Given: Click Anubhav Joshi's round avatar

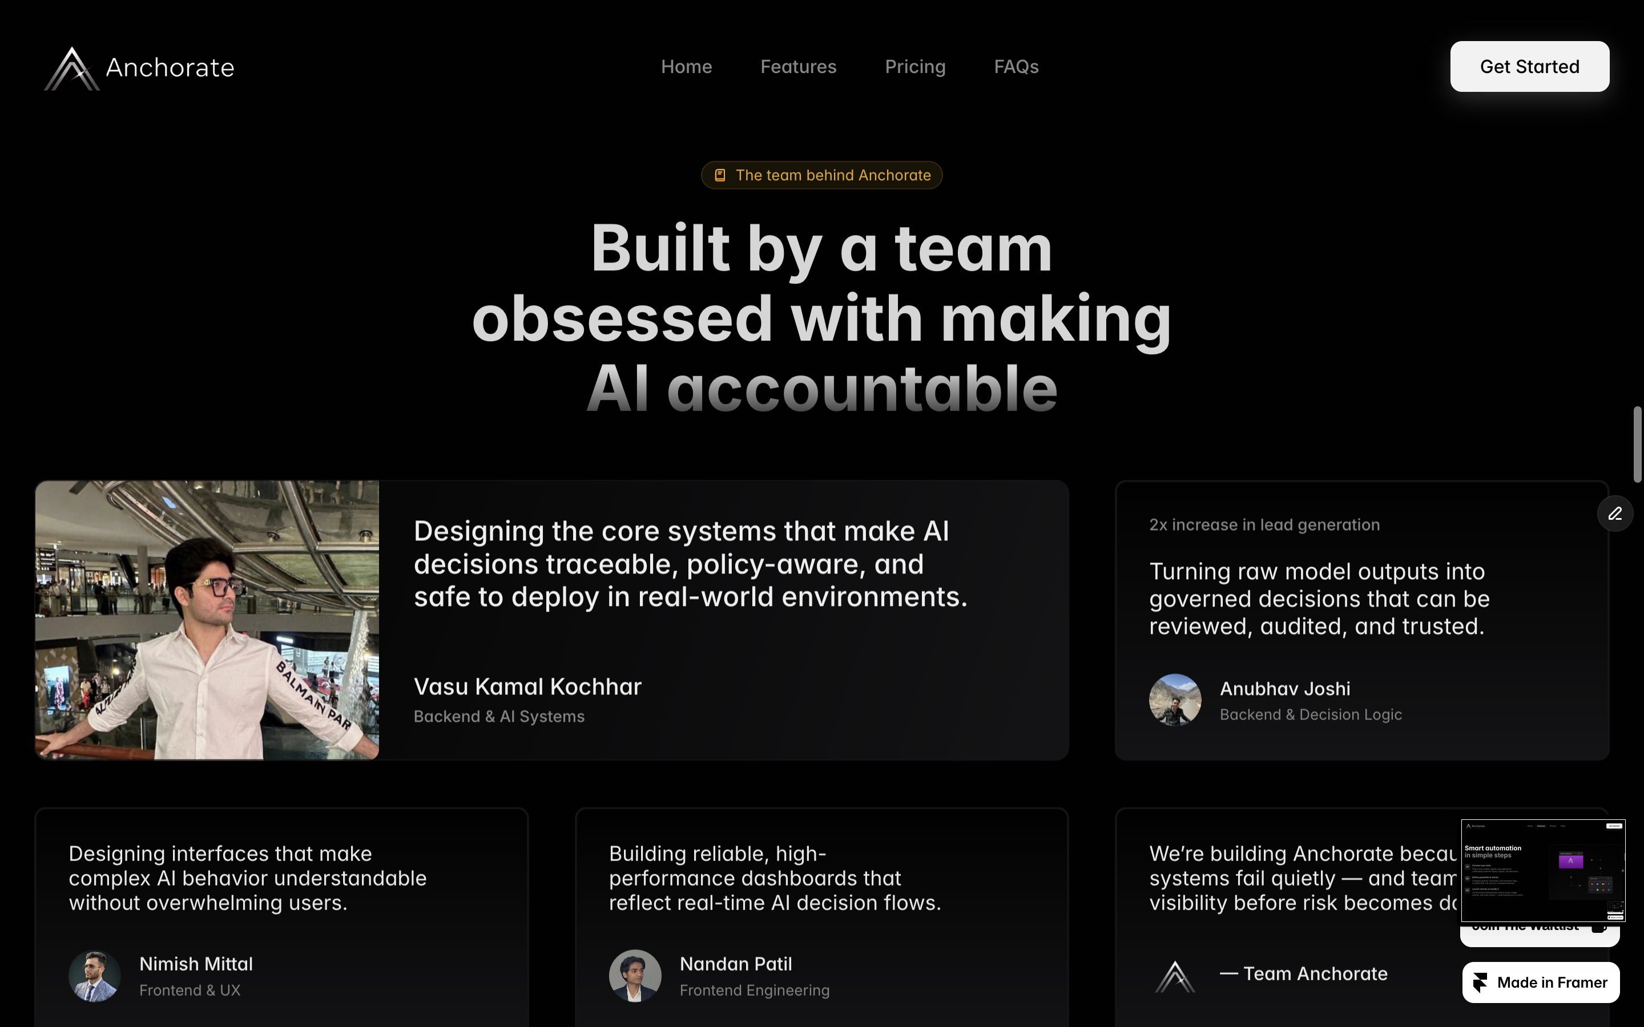Looking at the screenshot, I should point(1175,700).
